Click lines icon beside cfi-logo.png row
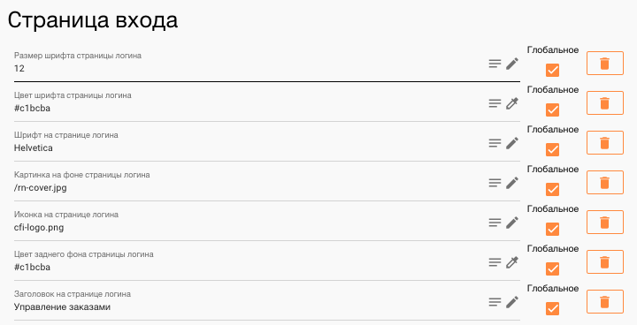The height and width of the screenshot is (325, 637). [495, 223]
